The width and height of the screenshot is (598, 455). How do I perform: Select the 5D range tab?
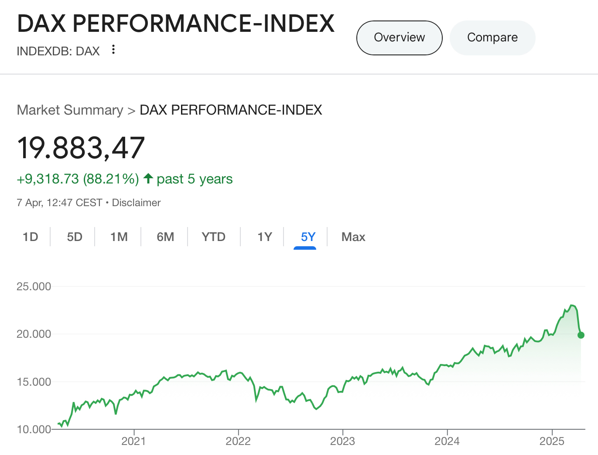point(75,237)
